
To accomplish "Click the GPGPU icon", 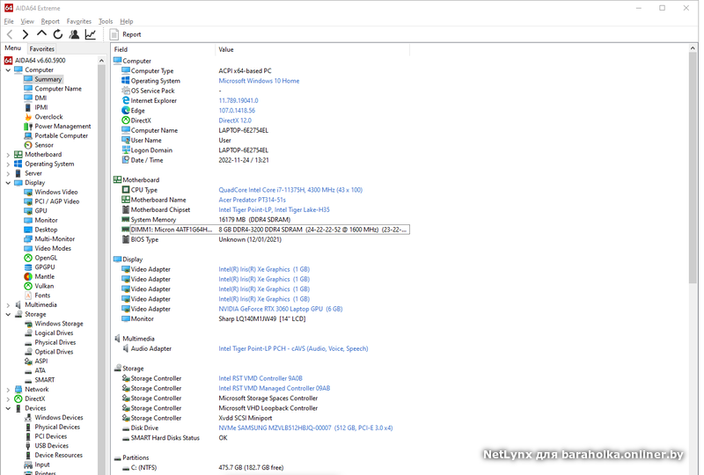I will point(28,267).
